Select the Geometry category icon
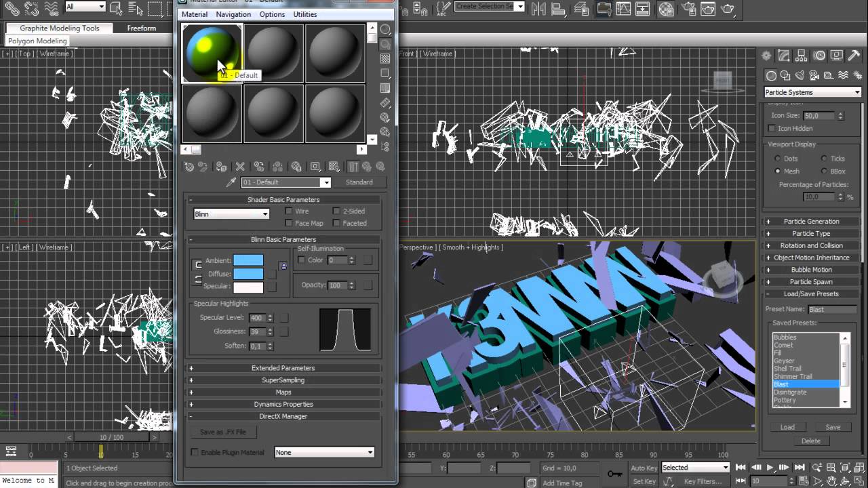Viewport: 868px width, 488px height. [771, 75]
